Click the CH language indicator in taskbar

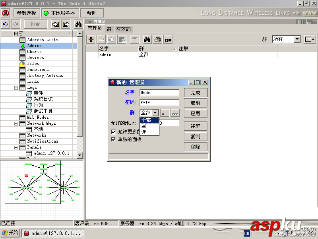tap(246, 233)
